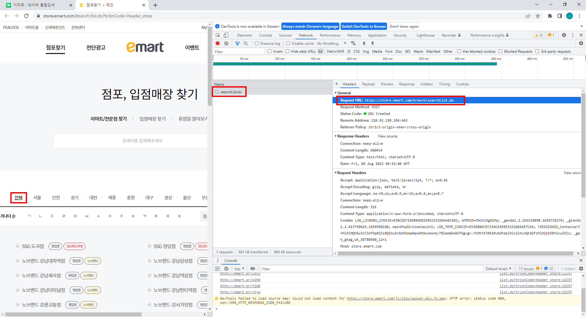The height and width of the screenshot is (317, 586).
Task: Open network conditions wifi icon
Action: (353, 43)
